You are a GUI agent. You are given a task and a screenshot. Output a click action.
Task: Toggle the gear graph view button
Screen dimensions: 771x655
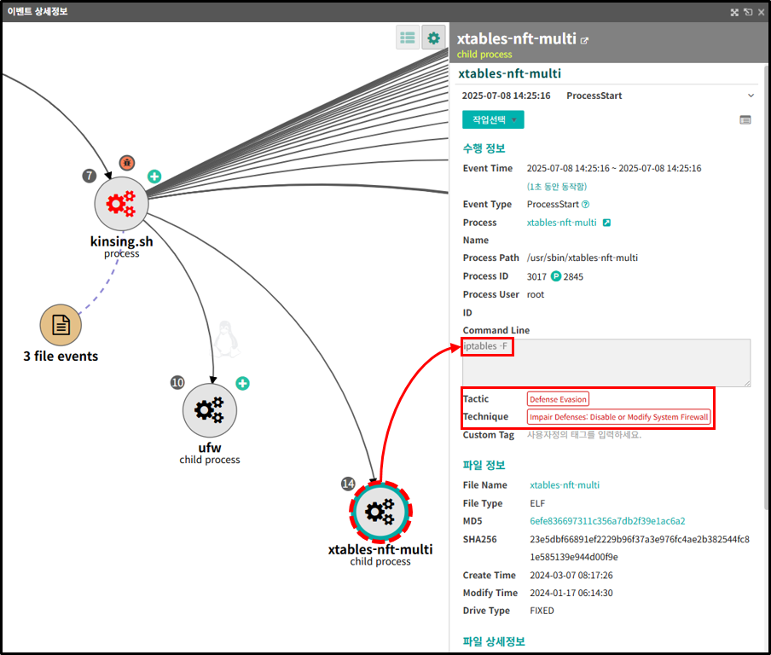[x=434, y=38]
